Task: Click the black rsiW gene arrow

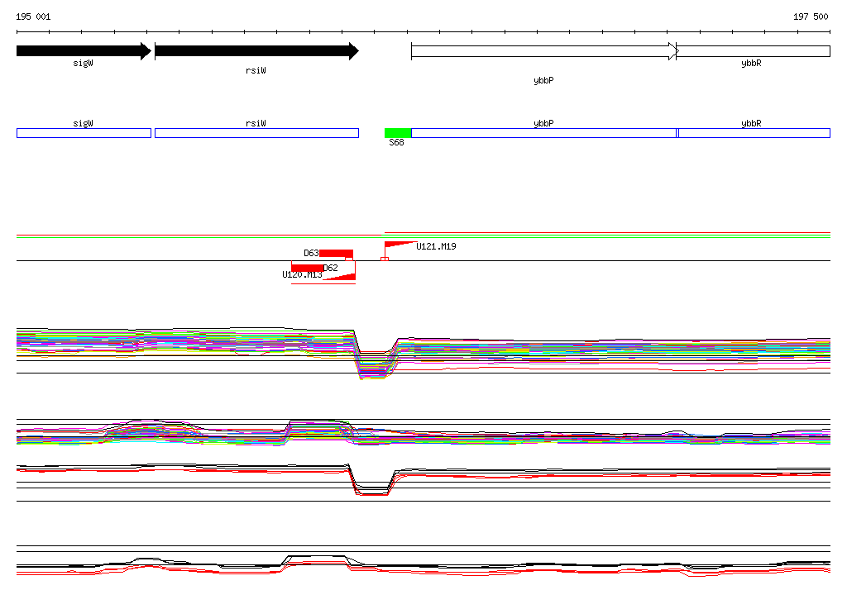Action: click(256, 51)
